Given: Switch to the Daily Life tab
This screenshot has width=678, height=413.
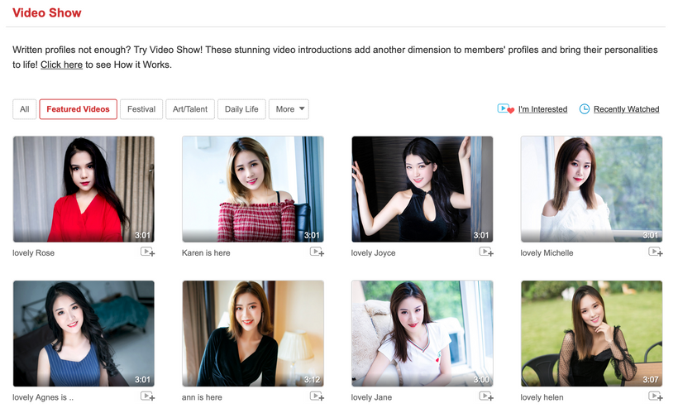Looking at the screenshot, I should [241, 109].
